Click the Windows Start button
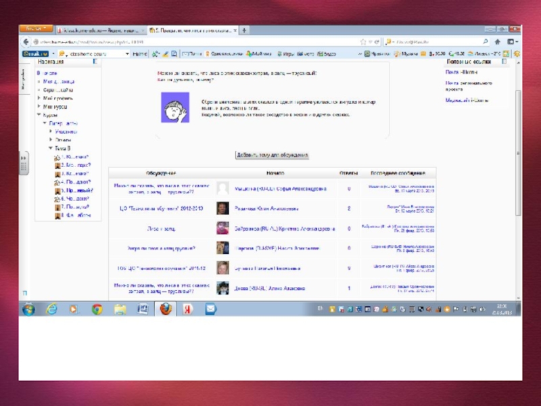The height and width of the screenshot is (406, 541). click(x=28, y=309)
